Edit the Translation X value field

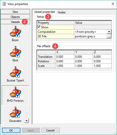(x=65, y=57)
